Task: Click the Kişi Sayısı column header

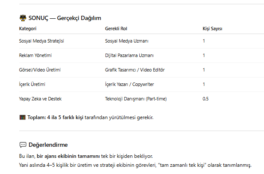Action: click(x=212, y=29)
